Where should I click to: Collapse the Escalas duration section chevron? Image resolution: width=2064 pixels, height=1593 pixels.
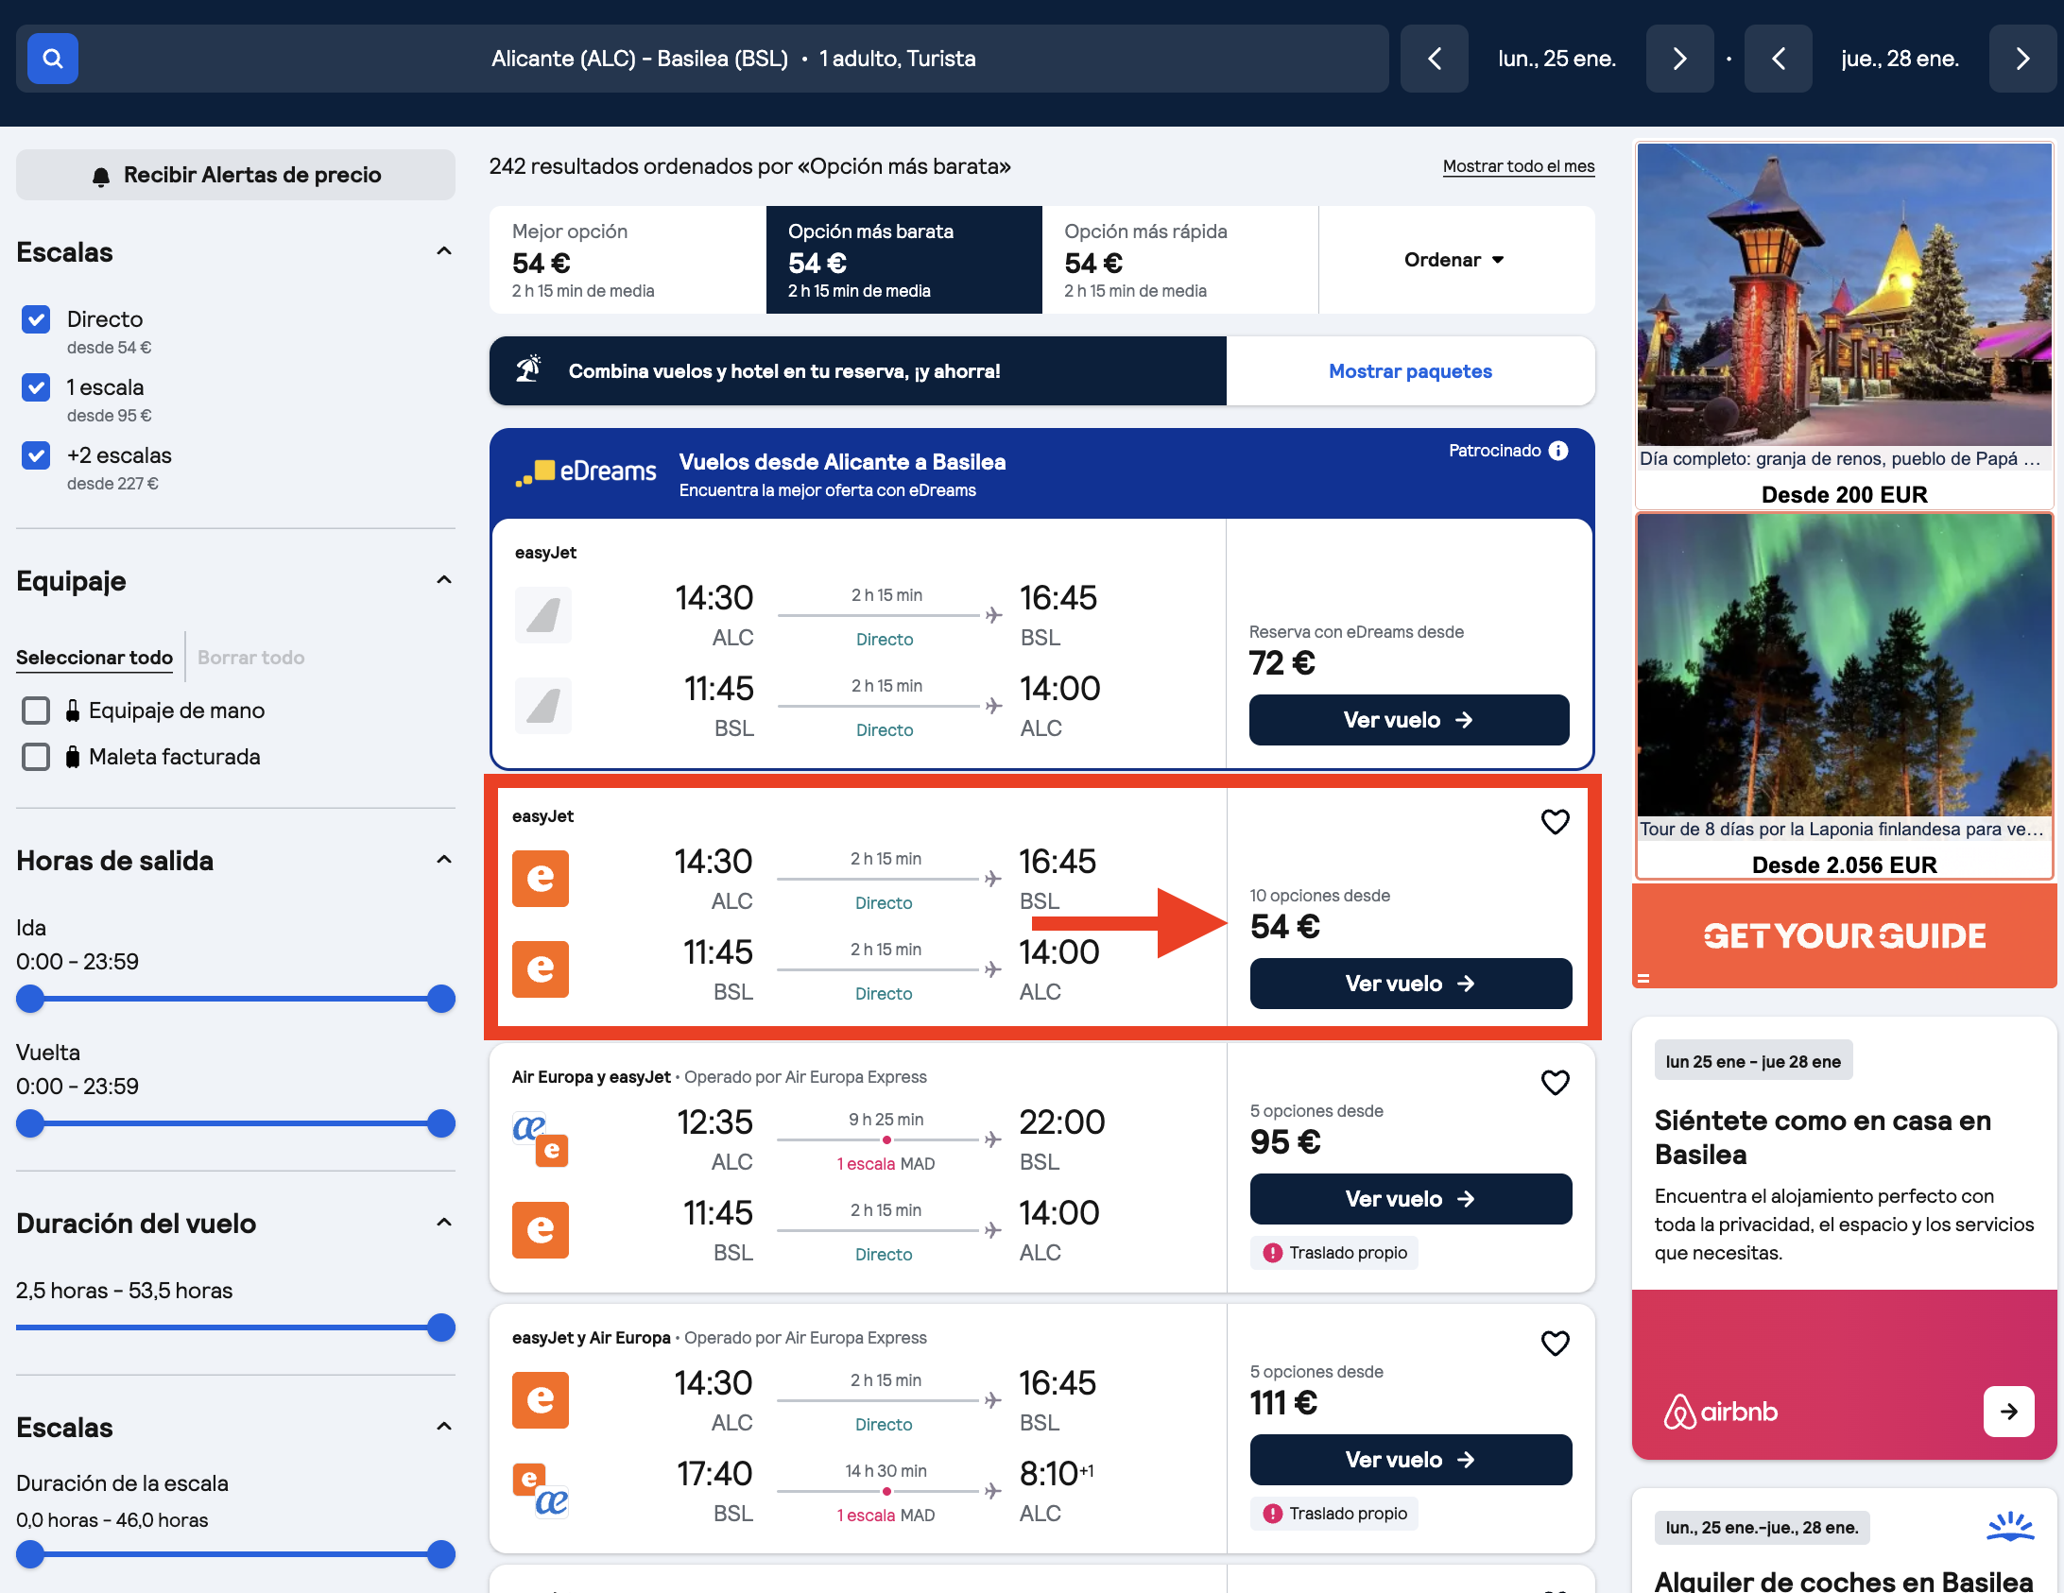click(x=444, y=1427)
